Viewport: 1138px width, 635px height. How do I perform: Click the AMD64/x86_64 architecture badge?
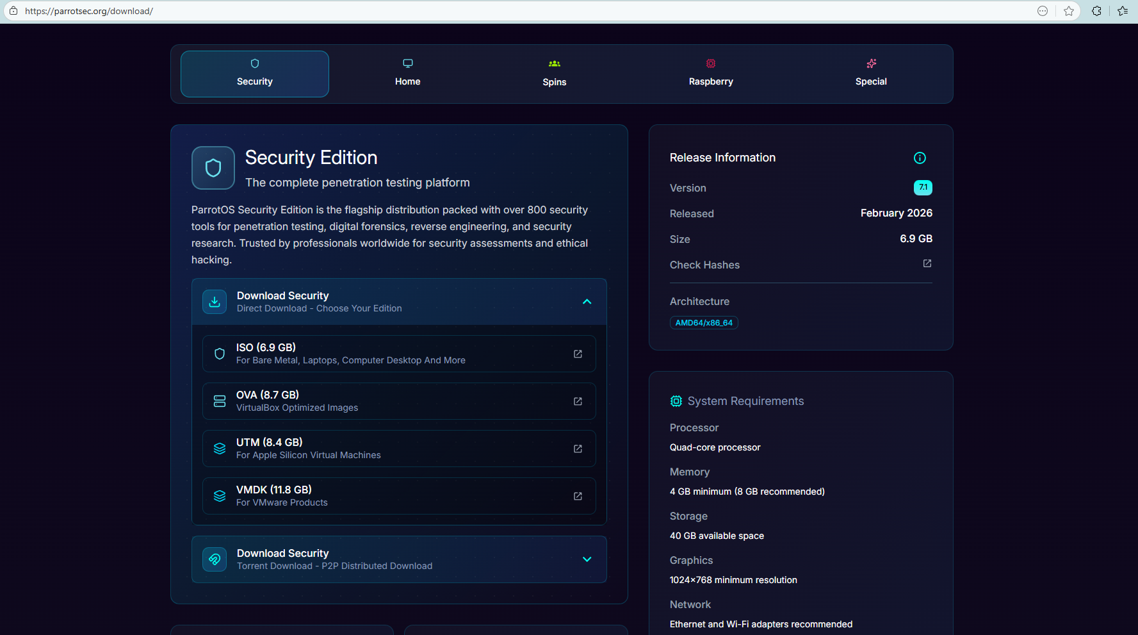click(704, 323)
